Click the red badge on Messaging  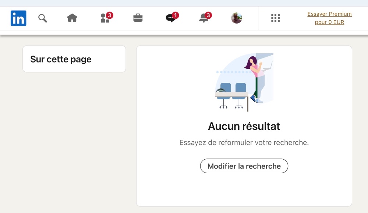[176, 15]
